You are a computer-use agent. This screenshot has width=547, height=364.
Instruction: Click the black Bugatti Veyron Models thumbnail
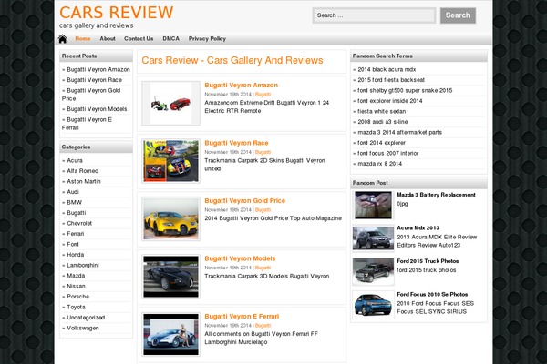tap(171, 277)
